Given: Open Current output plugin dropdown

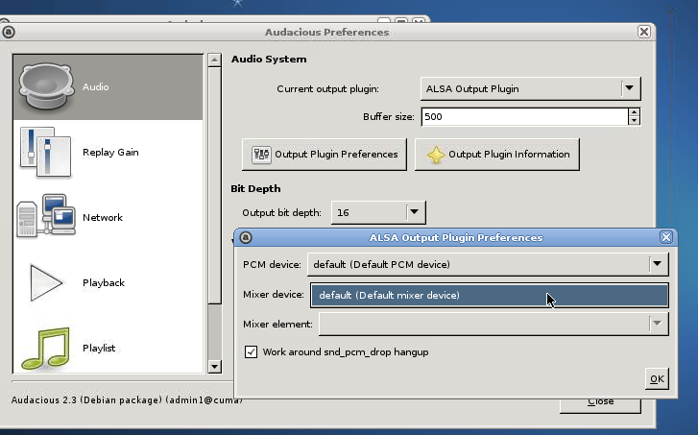Looking at the screenshot, I should [531, 88].
